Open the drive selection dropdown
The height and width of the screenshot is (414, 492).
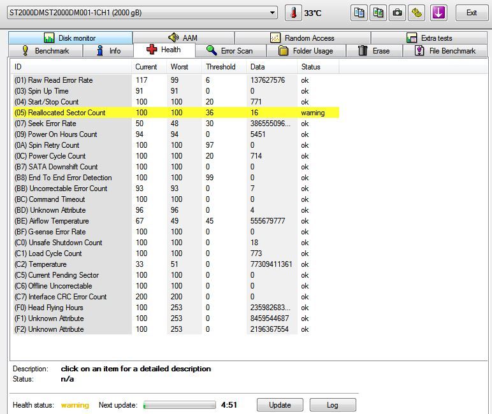coord(273,13)
